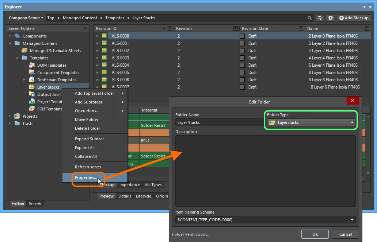377x242 pixels.
Task: Collapse the Templates tree node
Action: pyautogui.click(x=17, y=58)
